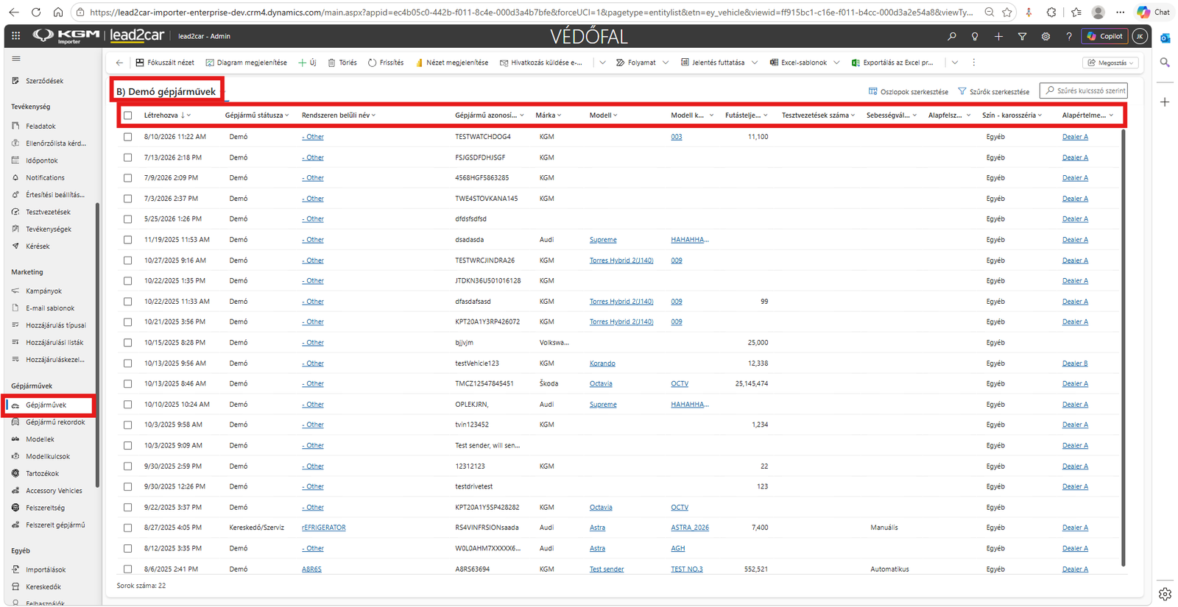
Task: Select the TMCZ12547845451 row checkbox
Action: tap(128, 384)
